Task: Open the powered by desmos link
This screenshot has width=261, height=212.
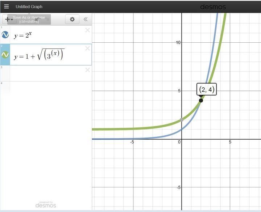Action: tap(46, 204)
